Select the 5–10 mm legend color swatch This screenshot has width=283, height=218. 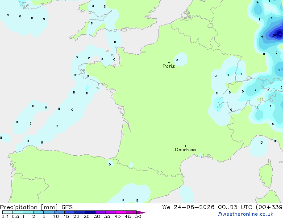[x=49, y=212]
